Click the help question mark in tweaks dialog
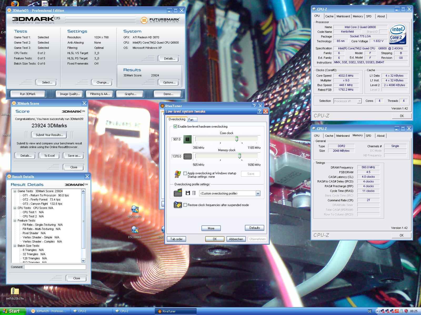The image size is (421, 315). 259,111
